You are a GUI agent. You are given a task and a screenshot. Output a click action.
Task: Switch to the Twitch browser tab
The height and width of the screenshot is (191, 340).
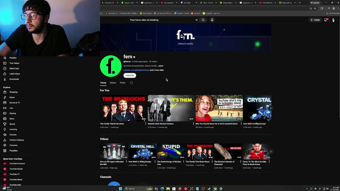coord(189,3)
